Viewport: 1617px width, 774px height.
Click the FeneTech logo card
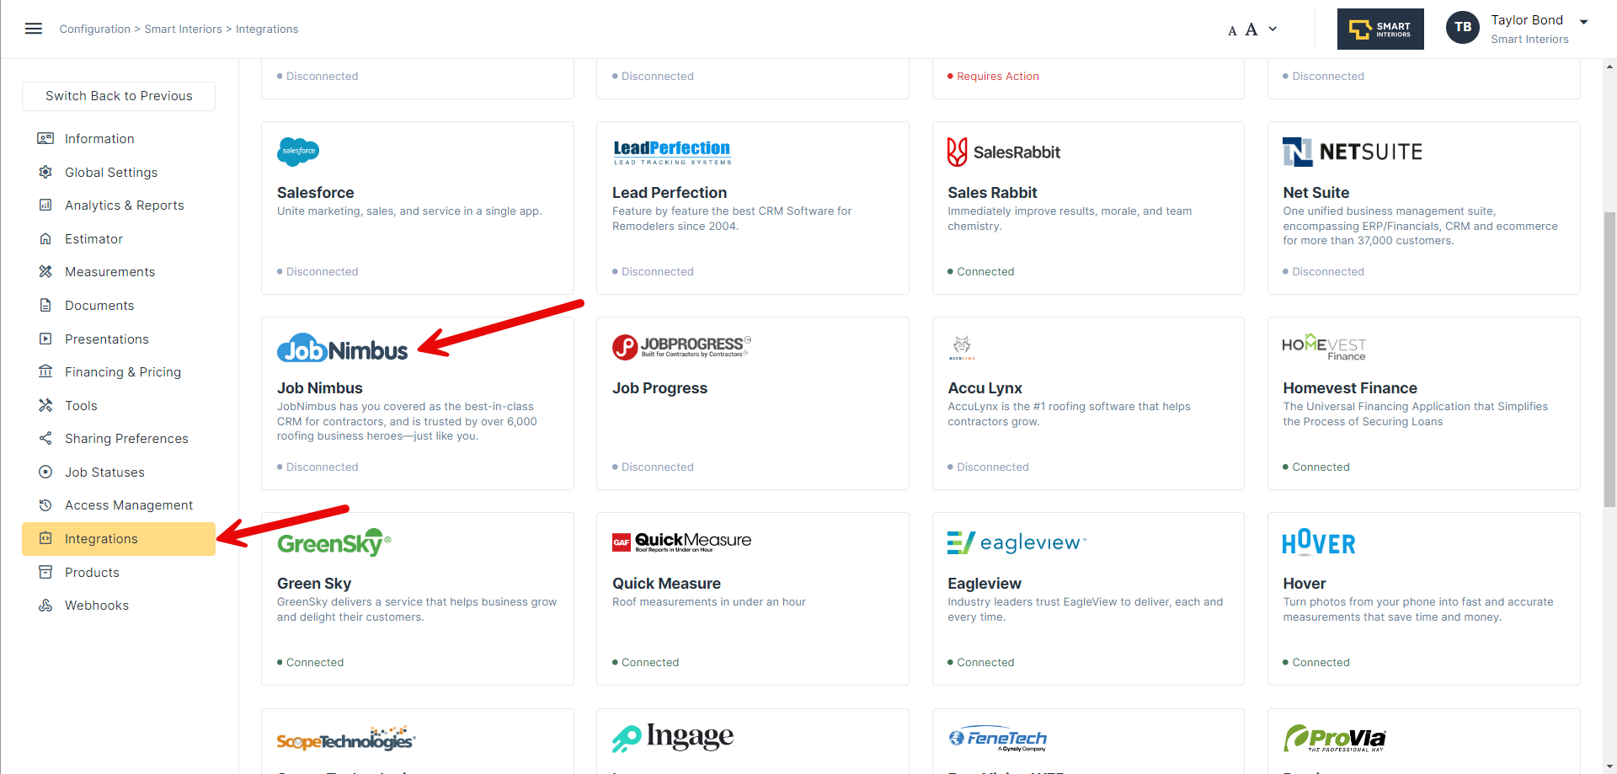[x=997, y=739]
